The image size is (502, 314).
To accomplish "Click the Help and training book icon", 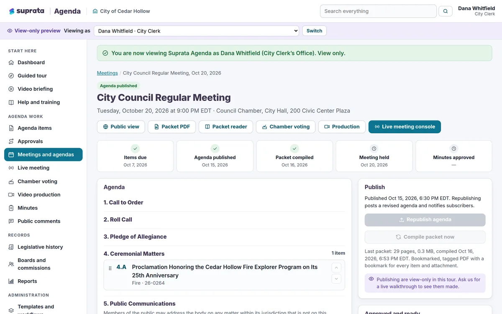I will click(11, 103).
